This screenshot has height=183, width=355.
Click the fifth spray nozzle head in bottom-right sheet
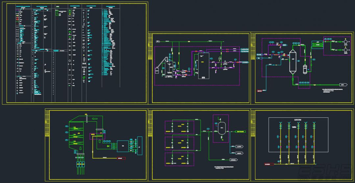pos(314,125)
